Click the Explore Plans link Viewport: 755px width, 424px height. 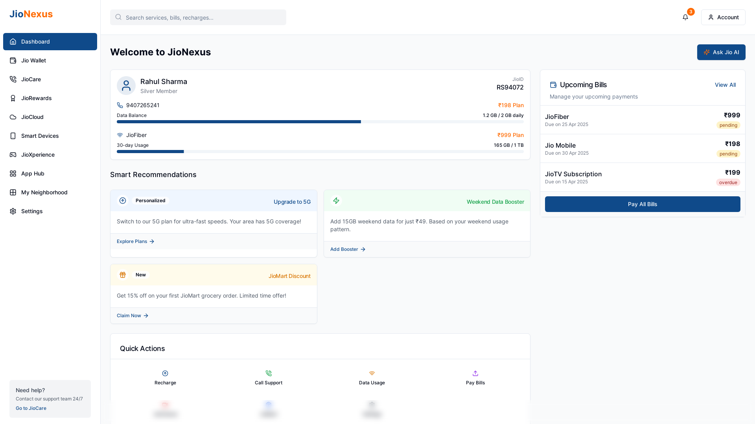click(135, 241)
